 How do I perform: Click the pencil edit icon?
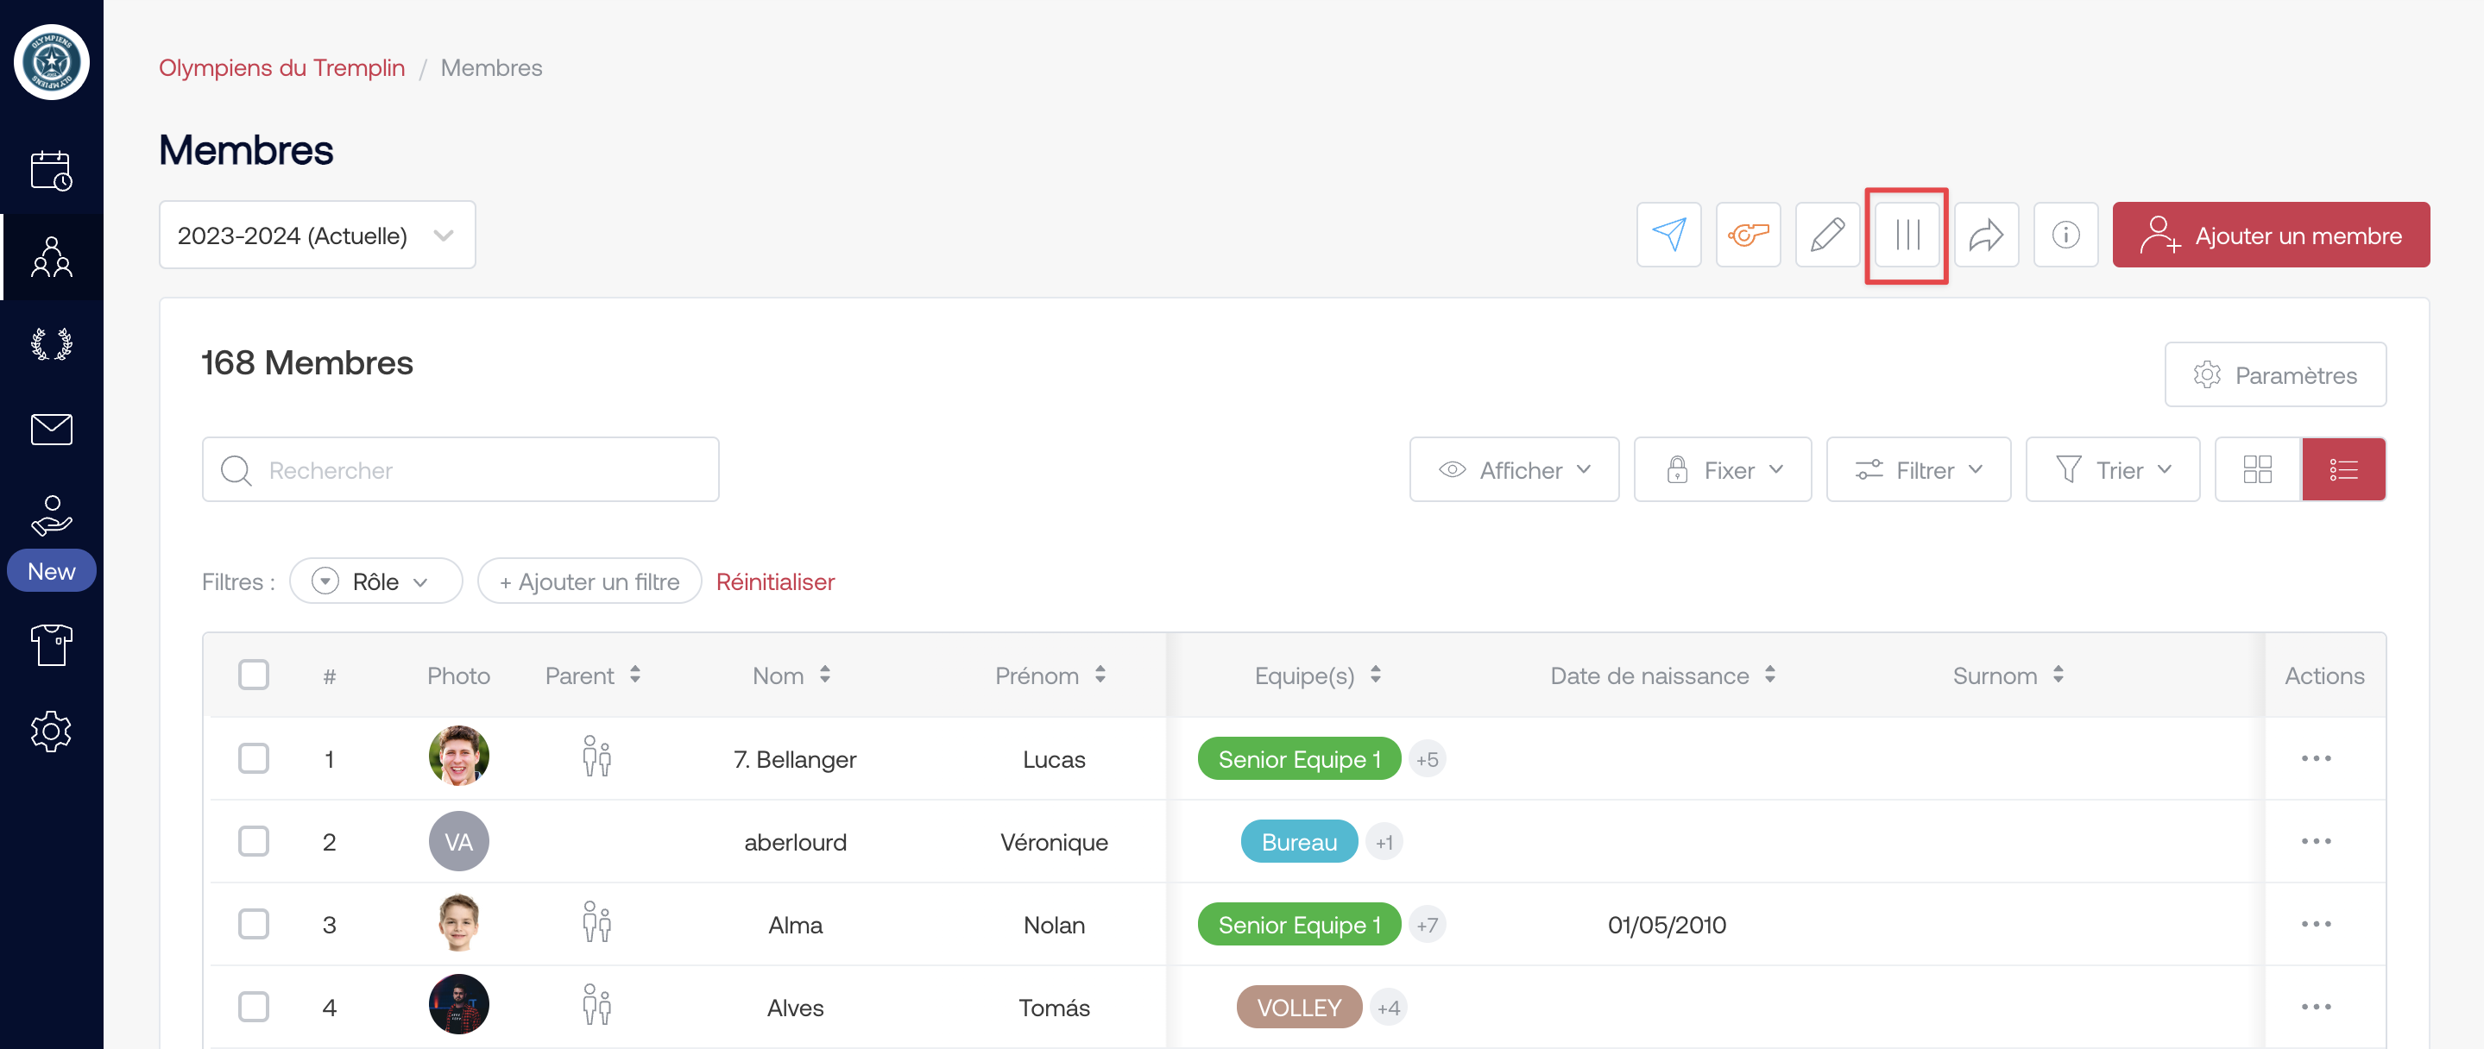1826,235
